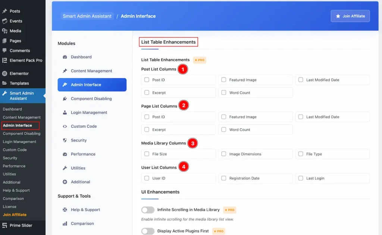Check Excerpt under Post List Columns

pyautogui.click(x=147, y=92)
